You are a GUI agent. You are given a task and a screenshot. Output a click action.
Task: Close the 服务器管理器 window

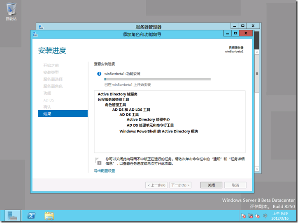253,26
